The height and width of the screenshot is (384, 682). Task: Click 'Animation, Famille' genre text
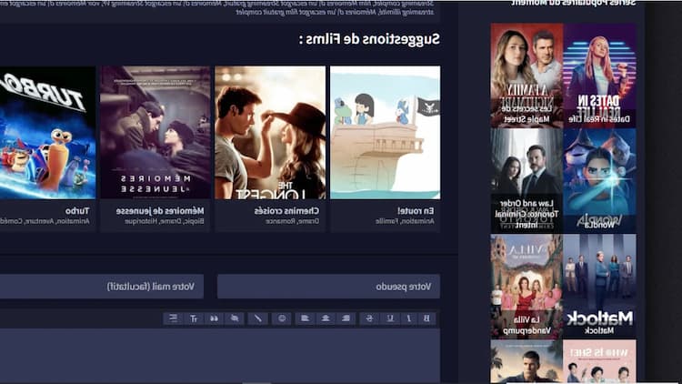pyautogui.click(x=405, y=222)
